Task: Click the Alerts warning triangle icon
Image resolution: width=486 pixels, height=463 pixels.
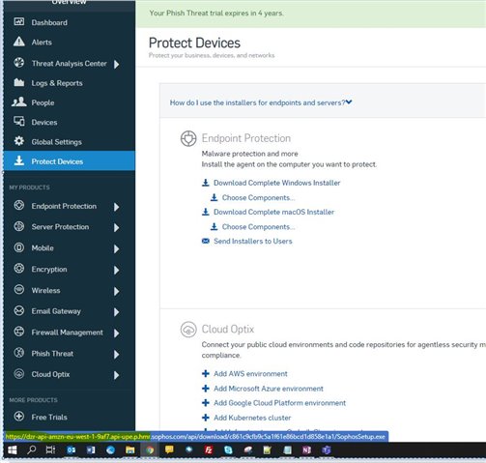Action: (19, 42)
